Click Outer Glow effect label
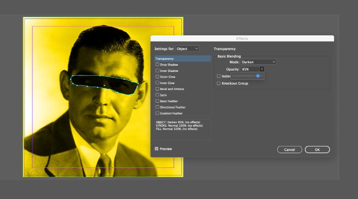 (x=168, y=77)
